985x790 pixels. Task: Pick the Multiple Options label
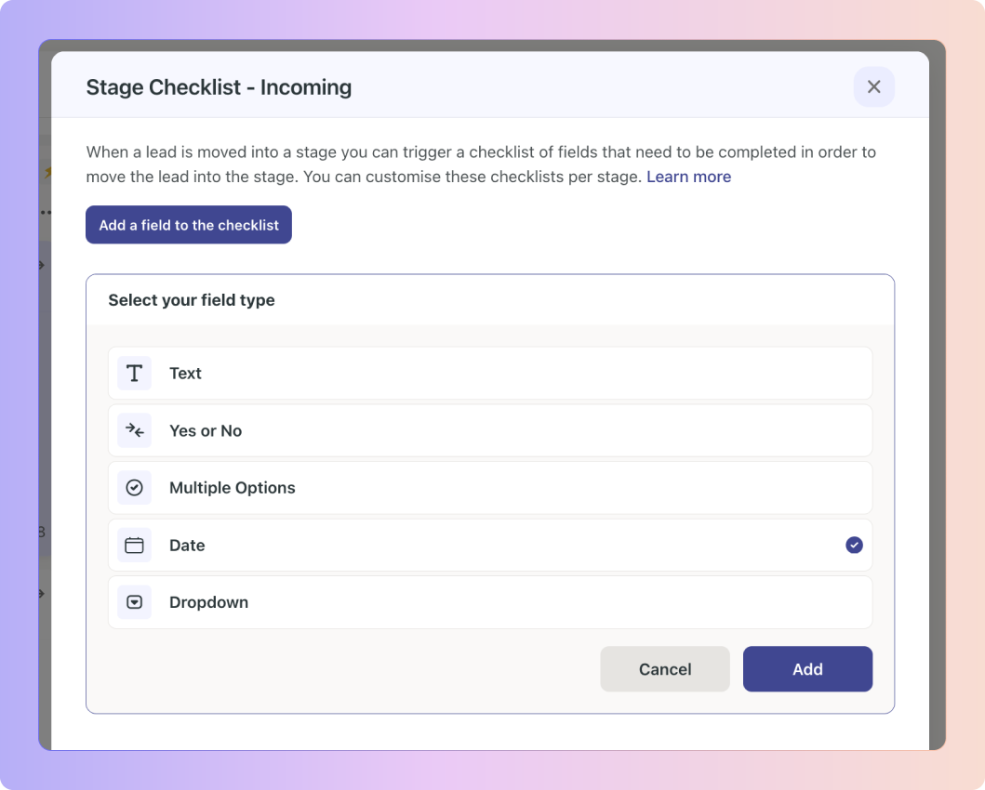click(232, 488)
